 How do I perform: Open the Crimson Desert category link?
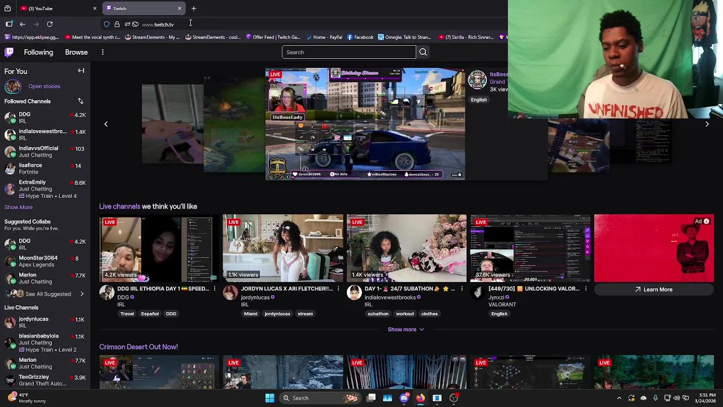coord(138,347)
